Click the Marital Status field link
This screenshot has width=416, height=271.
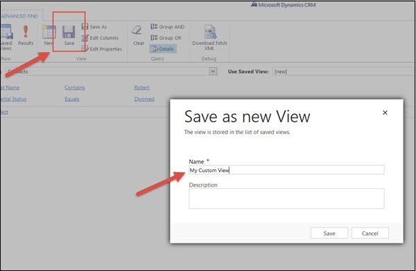tap(13, 99)
